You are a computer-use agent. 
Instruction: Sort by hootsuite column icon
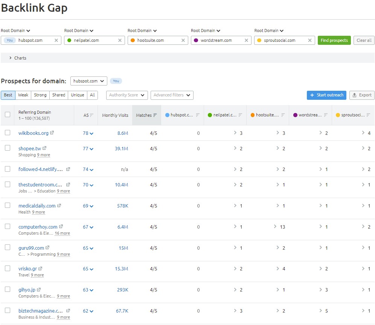tap(283, 115)
